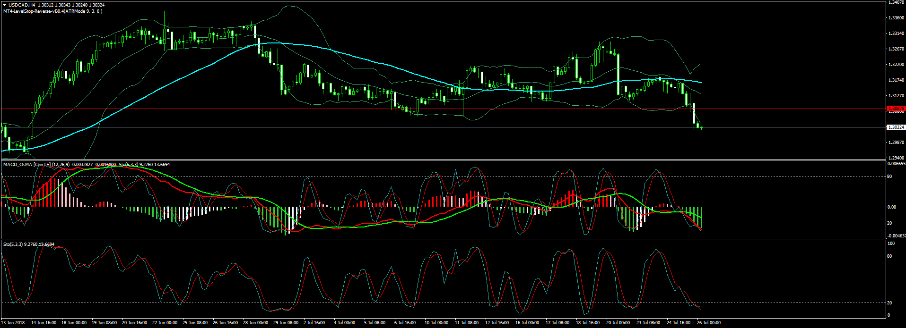Click the 1.29400 price scale value
The height and width of the screenshot is (328, 906).
(x=897, y=158)
